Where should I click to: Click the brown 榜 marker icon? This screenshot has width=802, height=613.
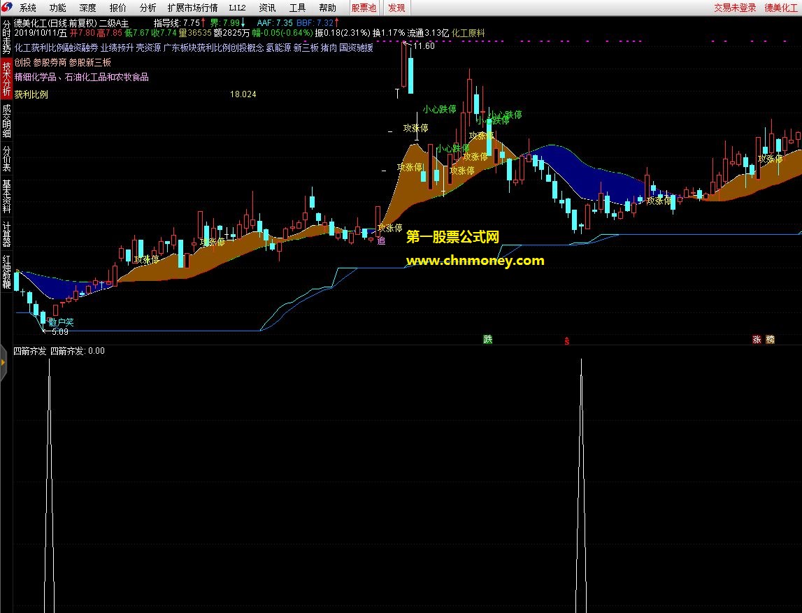pos(771,340)
